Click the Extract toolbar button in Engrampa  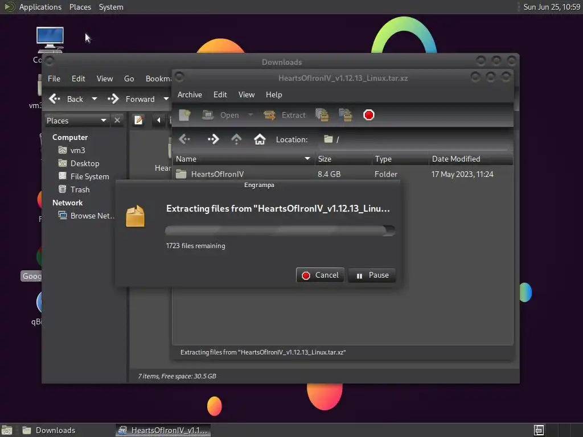coord(285,115)
